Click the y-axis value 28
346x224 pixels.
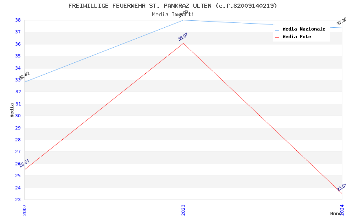pyautogui.click(x=18, y=140)
